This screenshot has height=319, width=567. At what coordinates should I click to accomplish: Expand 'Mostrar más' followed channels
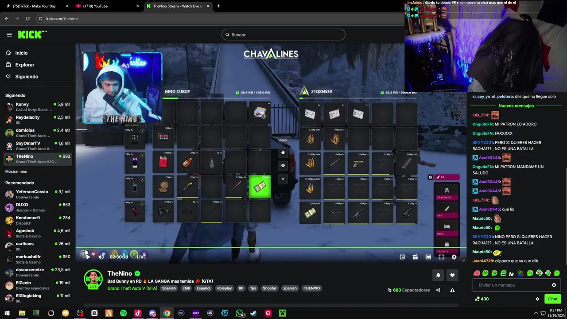tap(16, 171)
